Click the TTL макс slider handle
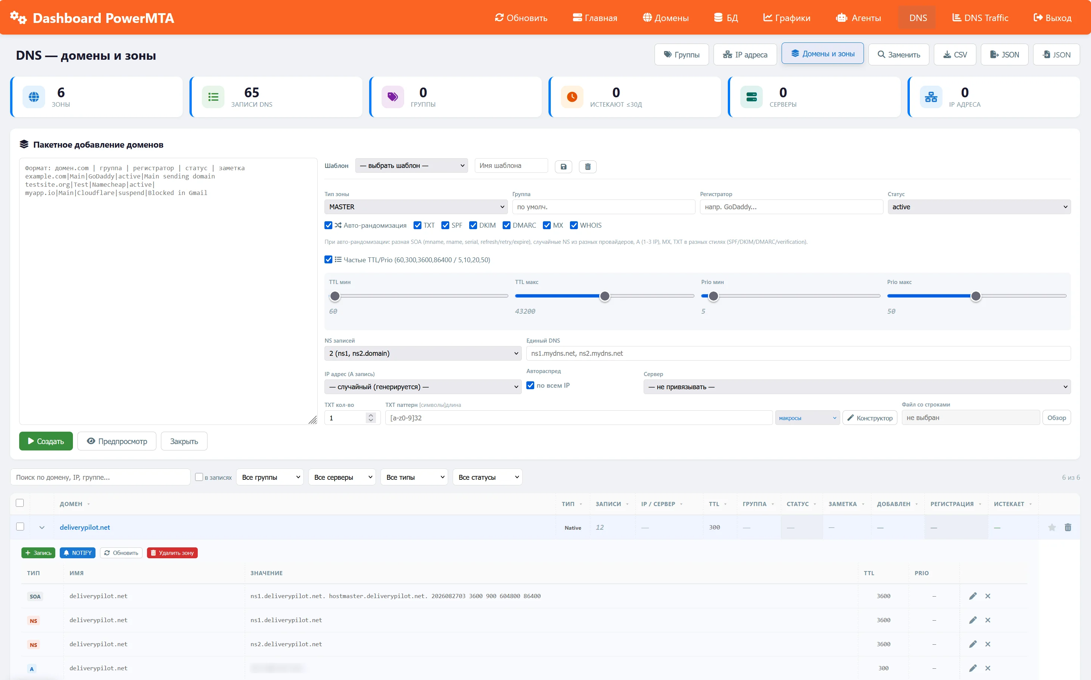 (605, 296)
